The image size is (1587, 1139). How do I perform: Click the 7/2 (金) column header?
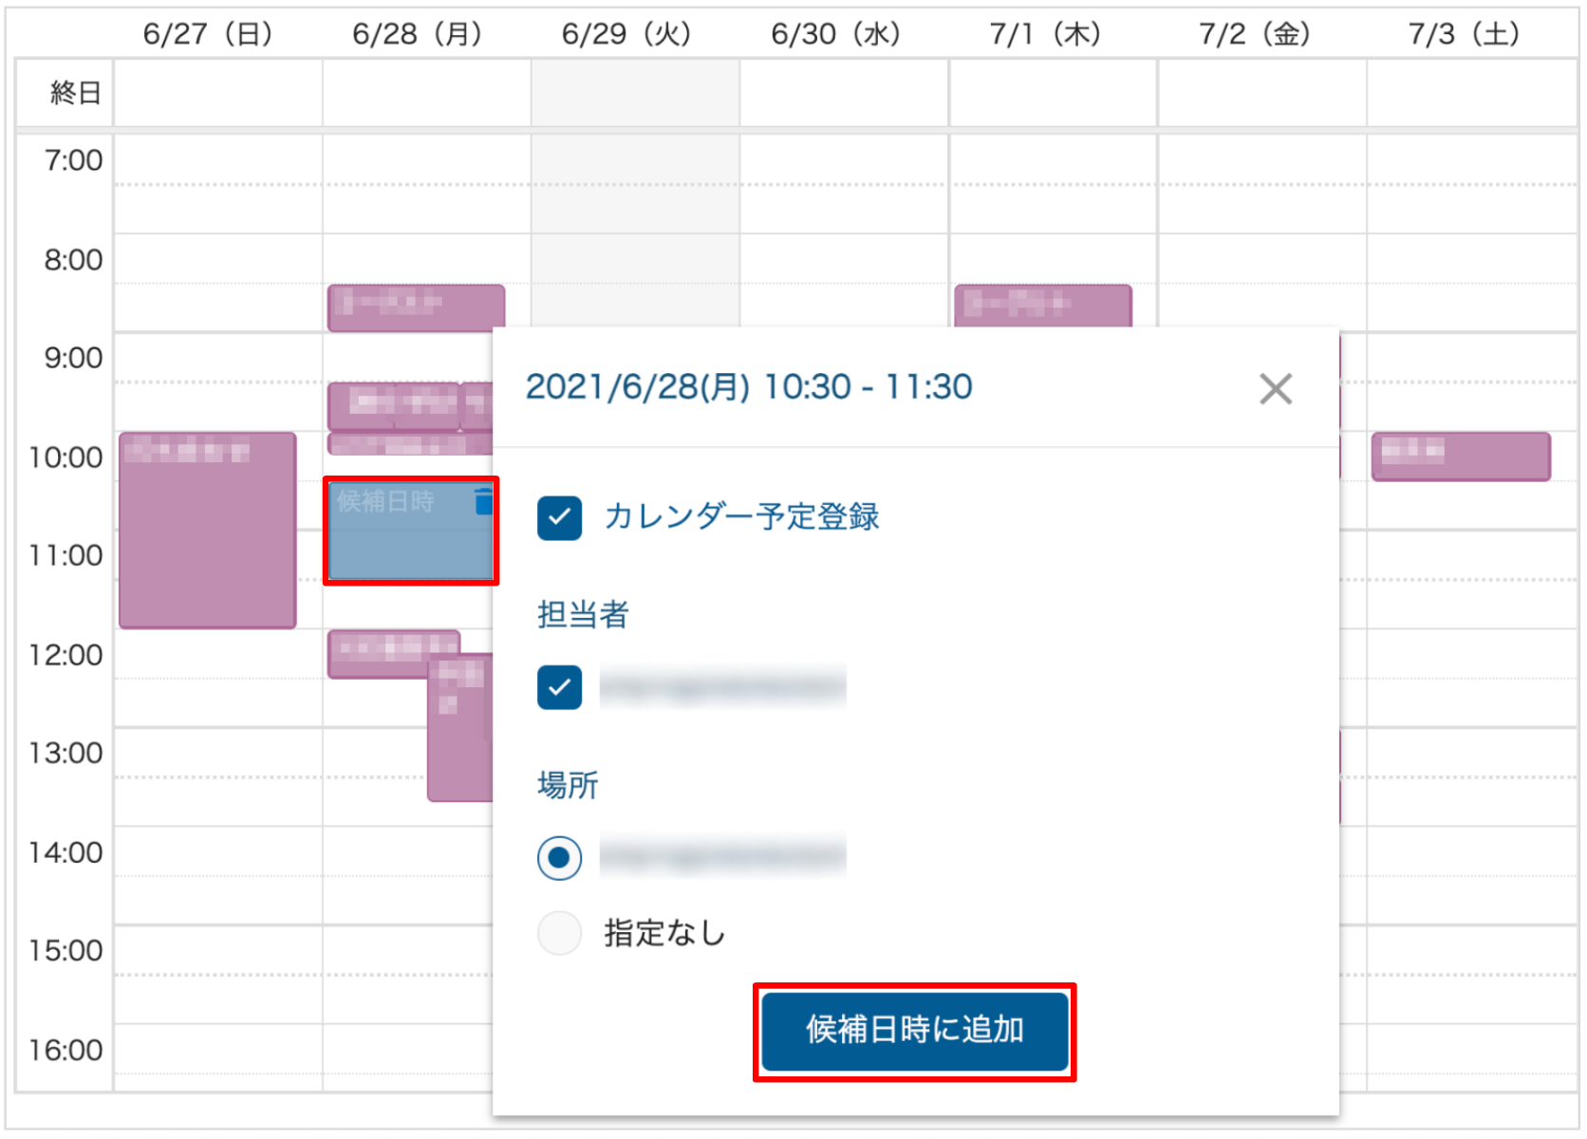click(1254, 34)
